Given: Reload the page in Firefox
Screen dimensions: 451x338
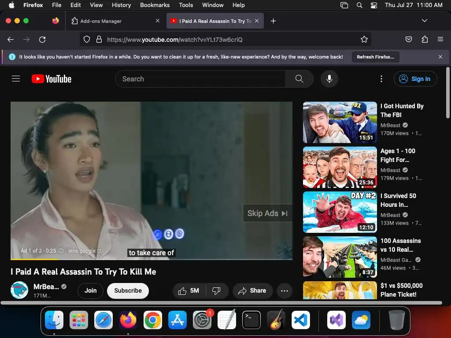Looking at the screenshot, I should pos(42,39).
